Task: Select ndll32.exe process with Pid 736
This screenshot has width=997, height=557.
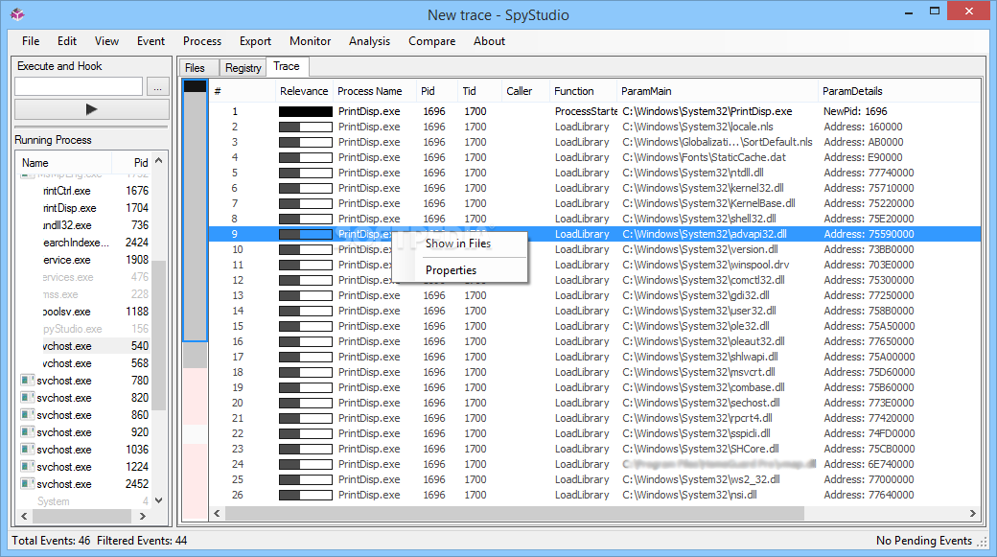Action: pyautogui.click(x=84, y=225)
